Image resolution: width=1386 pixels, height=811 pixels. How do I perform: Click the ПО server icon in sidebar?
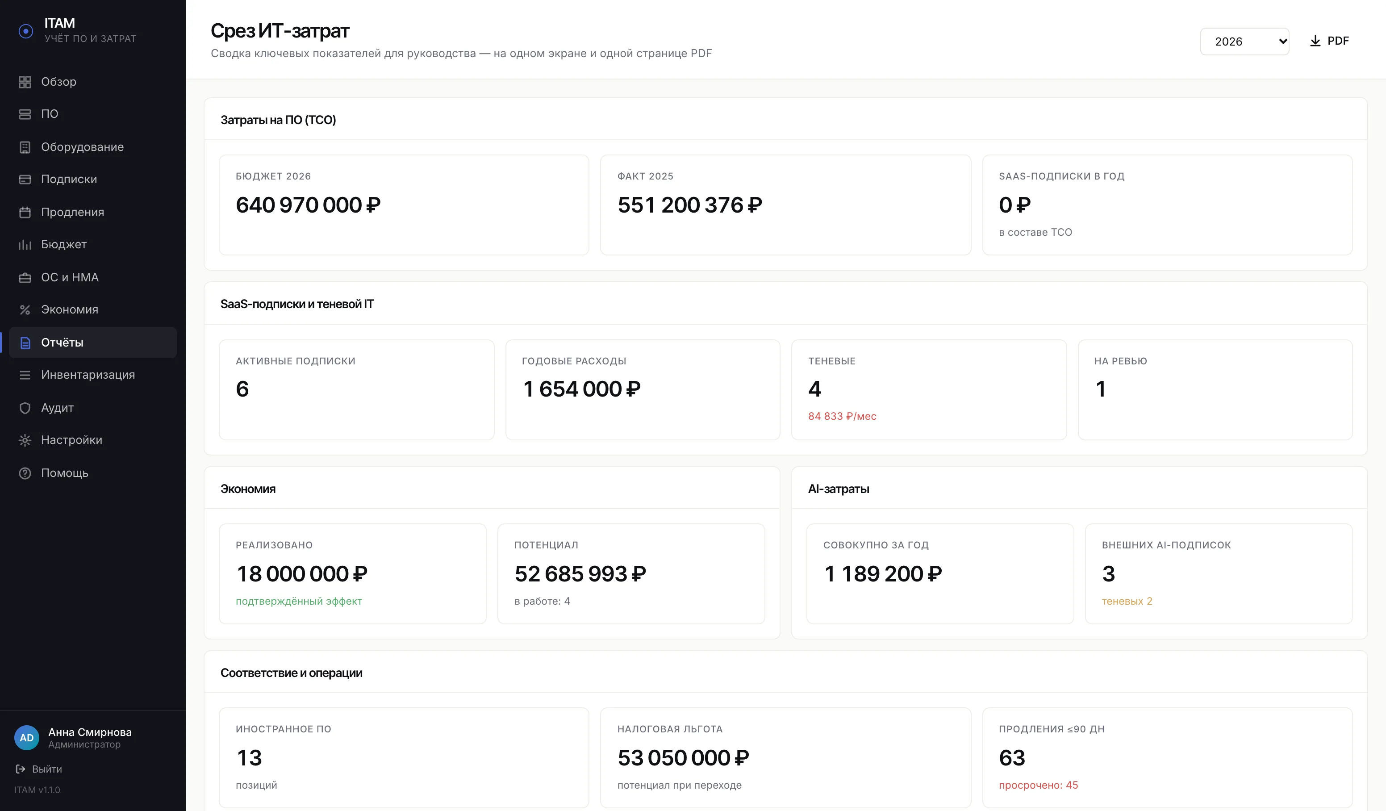[25, 114]
